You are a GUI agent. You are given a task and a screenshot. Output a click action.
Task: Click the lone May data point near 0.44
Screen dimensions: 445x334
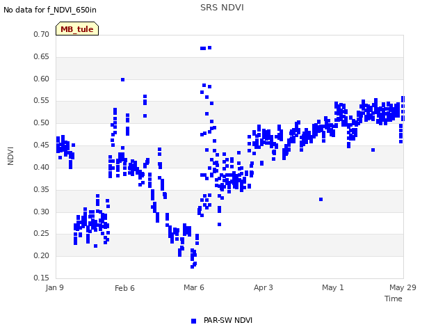(x=373, y=150)
